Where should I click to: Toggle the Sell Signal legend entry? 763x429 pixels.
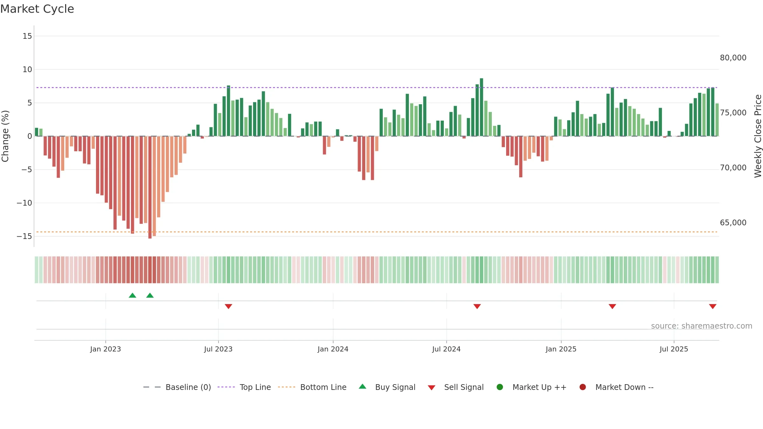click(456, 387)
